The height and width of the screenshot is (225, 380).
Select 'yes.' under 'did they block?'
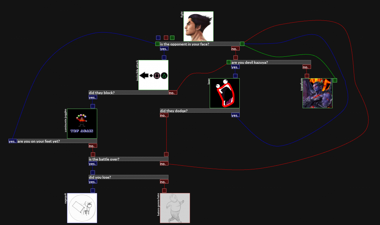pyautogui.click(x=93, y=97)
